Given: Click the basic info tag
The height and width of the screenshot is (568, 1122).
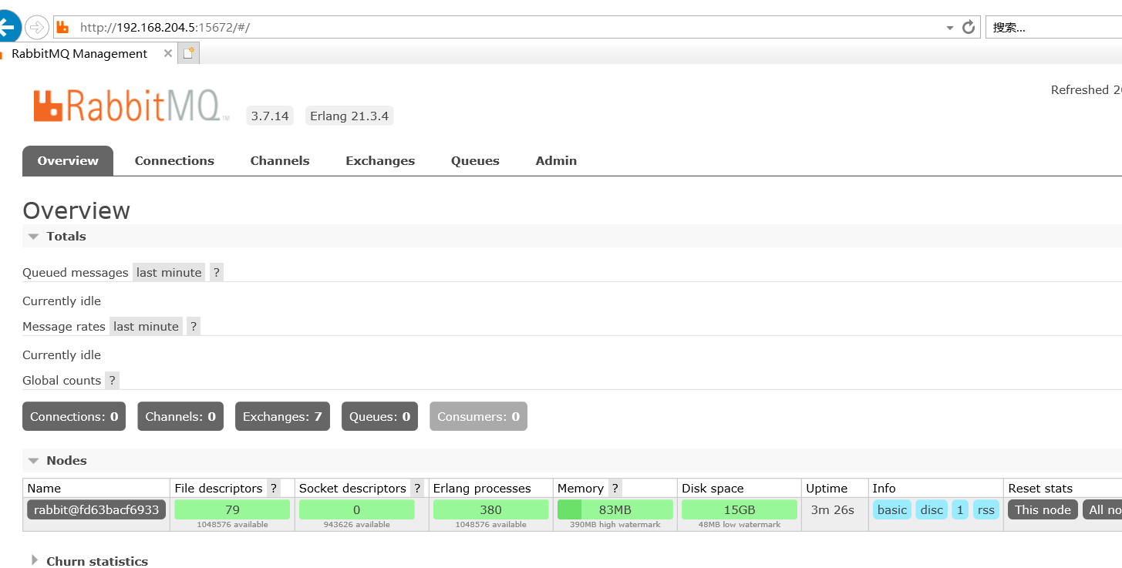Looking at the screenshot, I should click(x=892, y=509).
